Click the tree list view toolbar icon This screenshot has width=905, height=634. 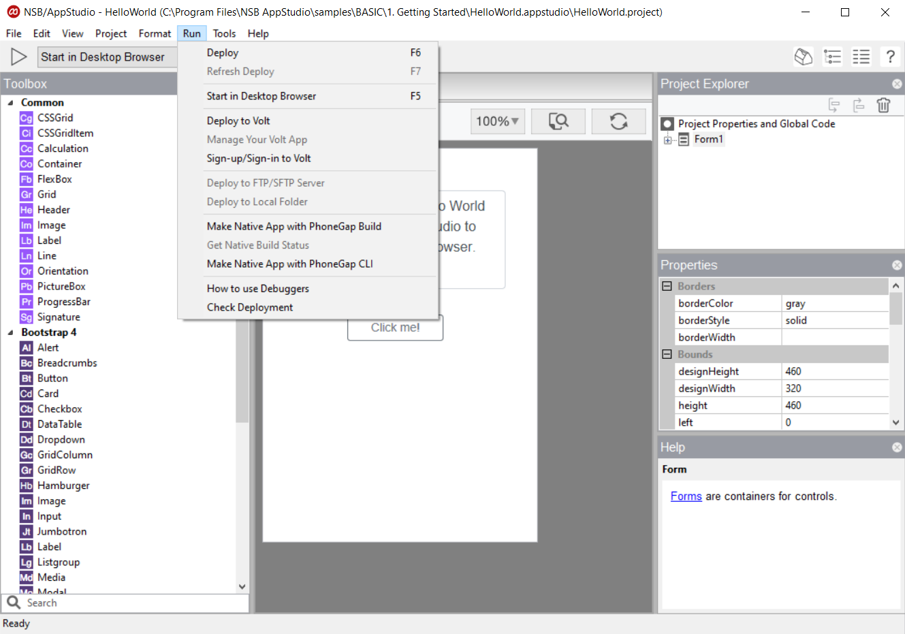tap(833, 57)
